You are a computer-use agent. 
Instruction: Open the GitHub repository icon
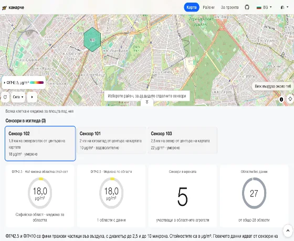coord(247,7)
